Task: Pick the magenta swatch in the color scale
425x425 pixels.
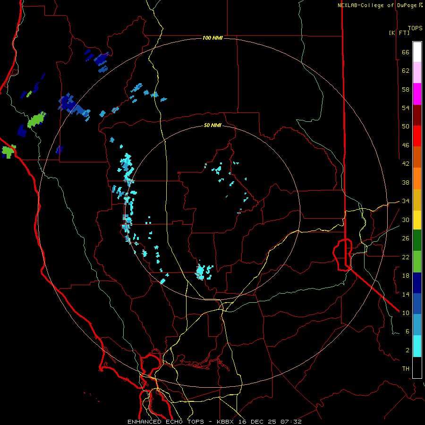Action: 417,94
